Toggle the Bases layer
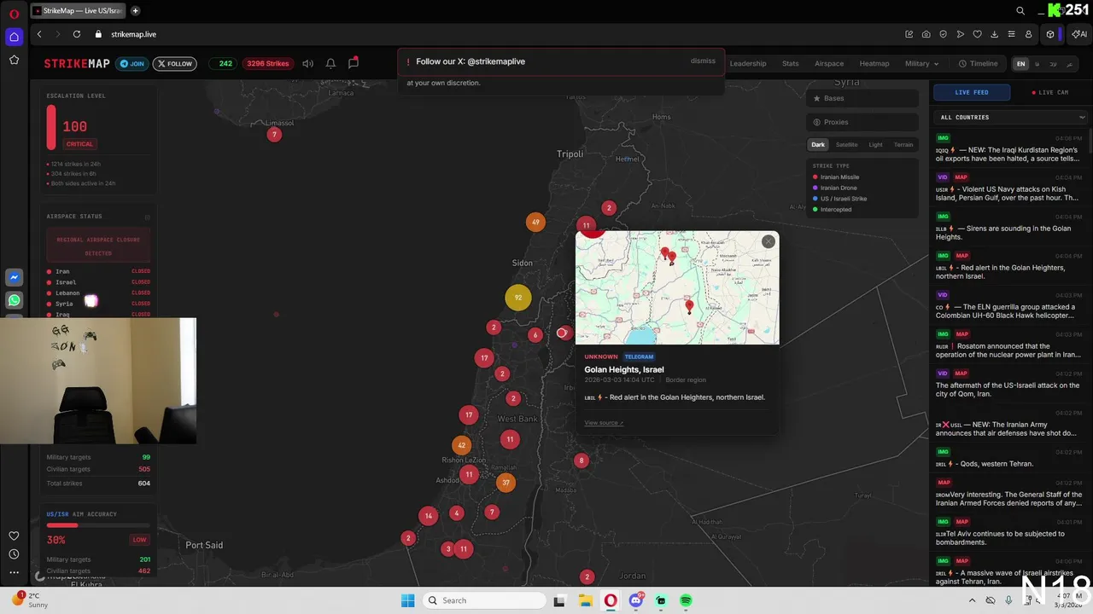Viewport: 1093px width, 614px height. pyautogui.click(x=863, y=98)
